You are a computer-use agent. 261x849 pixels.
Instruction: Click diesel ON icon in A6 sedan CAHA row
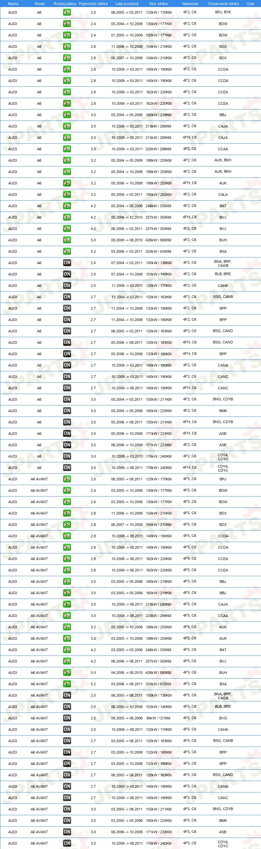pos(67,286)
